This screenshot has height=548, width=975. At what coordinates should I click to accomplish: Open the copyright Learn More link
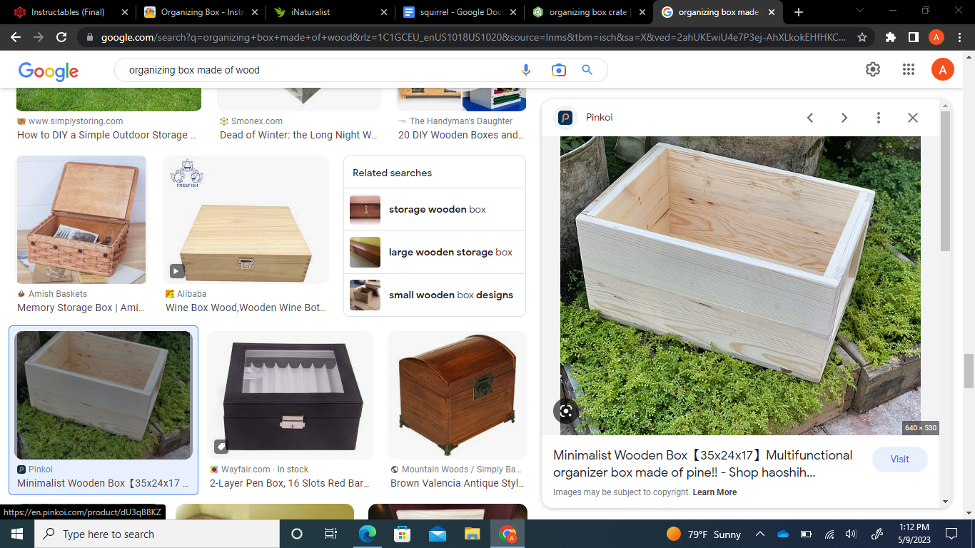click(714, 492)
